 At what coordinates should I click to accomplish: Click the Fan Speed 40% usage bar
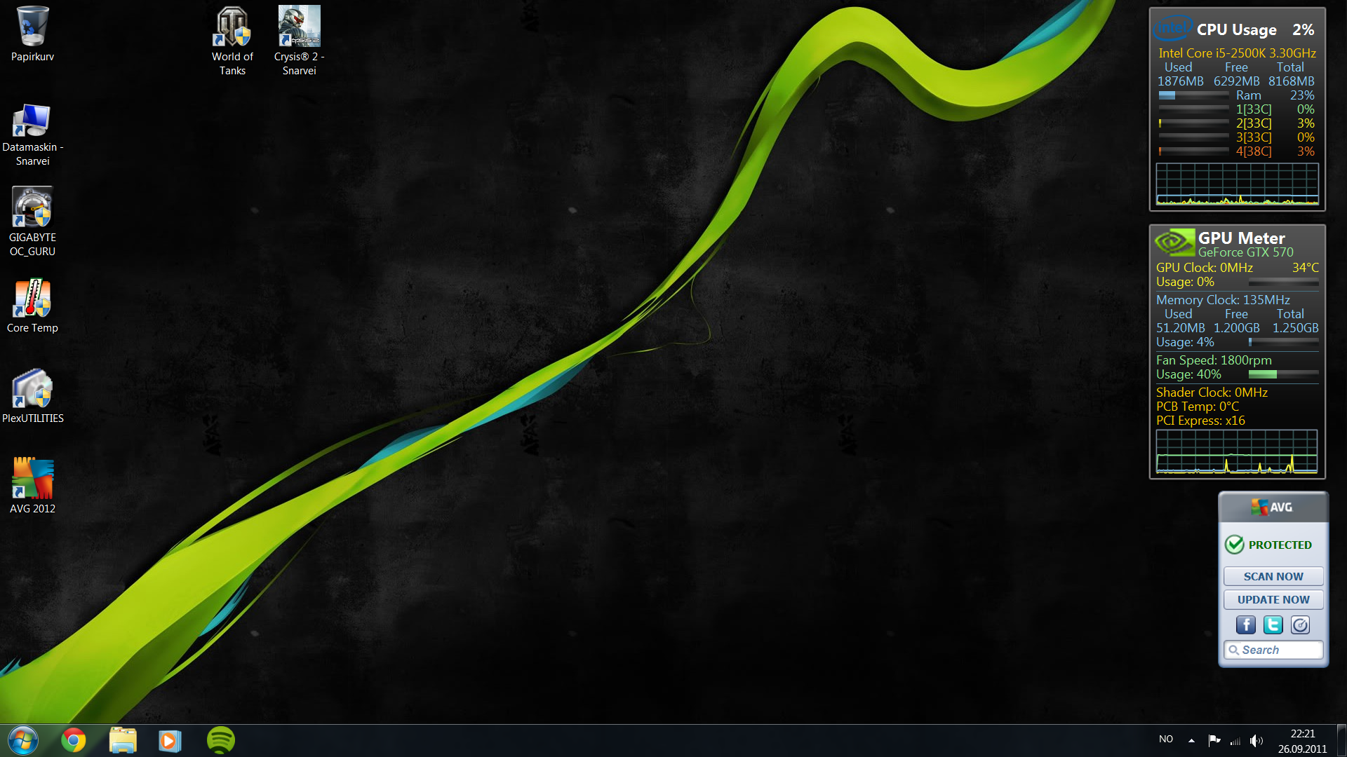click(x=1283, y=374)
